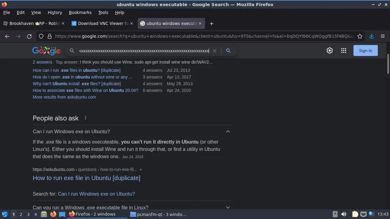The image size is (390, 219).
Task: Open Why can't Ubuntu install .exe files
Action: (x=77, y=84)
